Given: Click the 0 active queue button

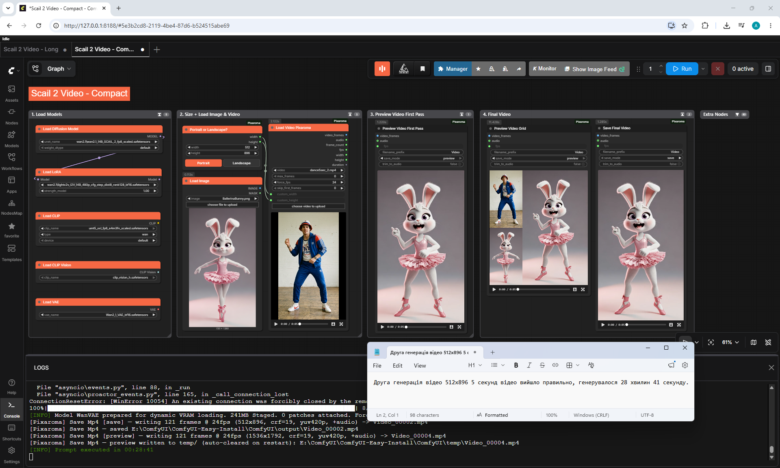Looking at the screenshot, I should pyautogui.click(x=743, y=69).
